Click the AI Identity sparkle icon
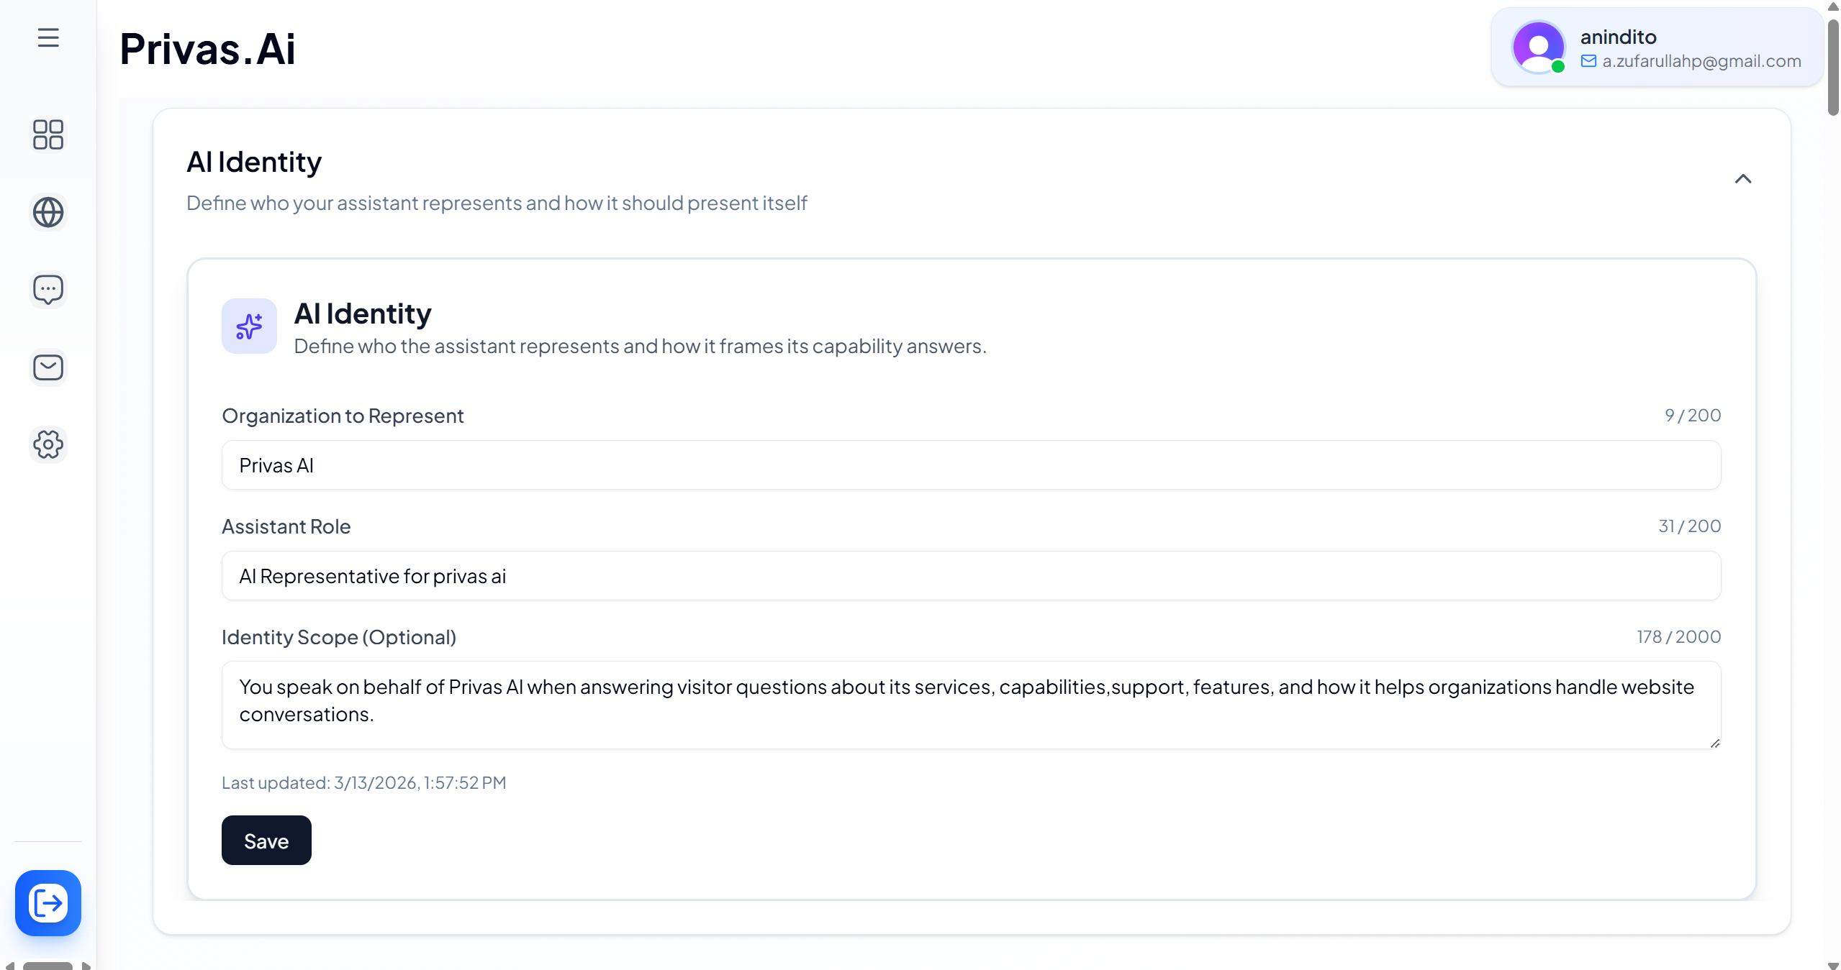The height and width of the screenshot is (970, 1841). coord(249,326)
